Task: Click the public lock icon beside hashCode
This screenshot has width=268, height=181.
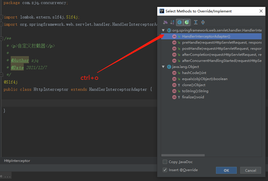Action: point(179,73)
